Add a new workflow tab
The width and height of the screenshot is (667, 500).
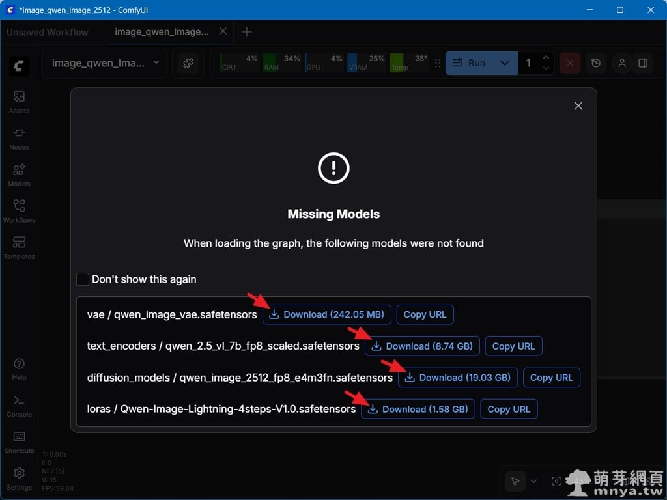(246, 32)
